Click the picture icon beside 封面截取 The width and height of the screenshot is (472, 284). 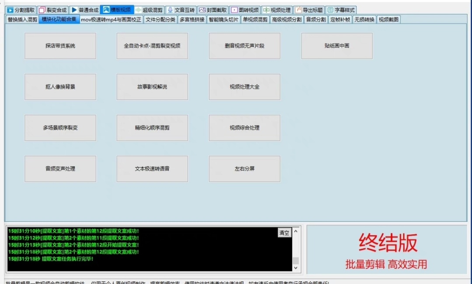point(201,10)
